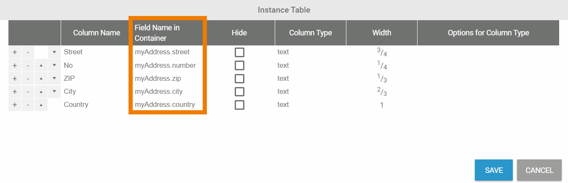
Task: Enable the Hide checkbox for the ZIP row
Action: [x=239, y=78]
